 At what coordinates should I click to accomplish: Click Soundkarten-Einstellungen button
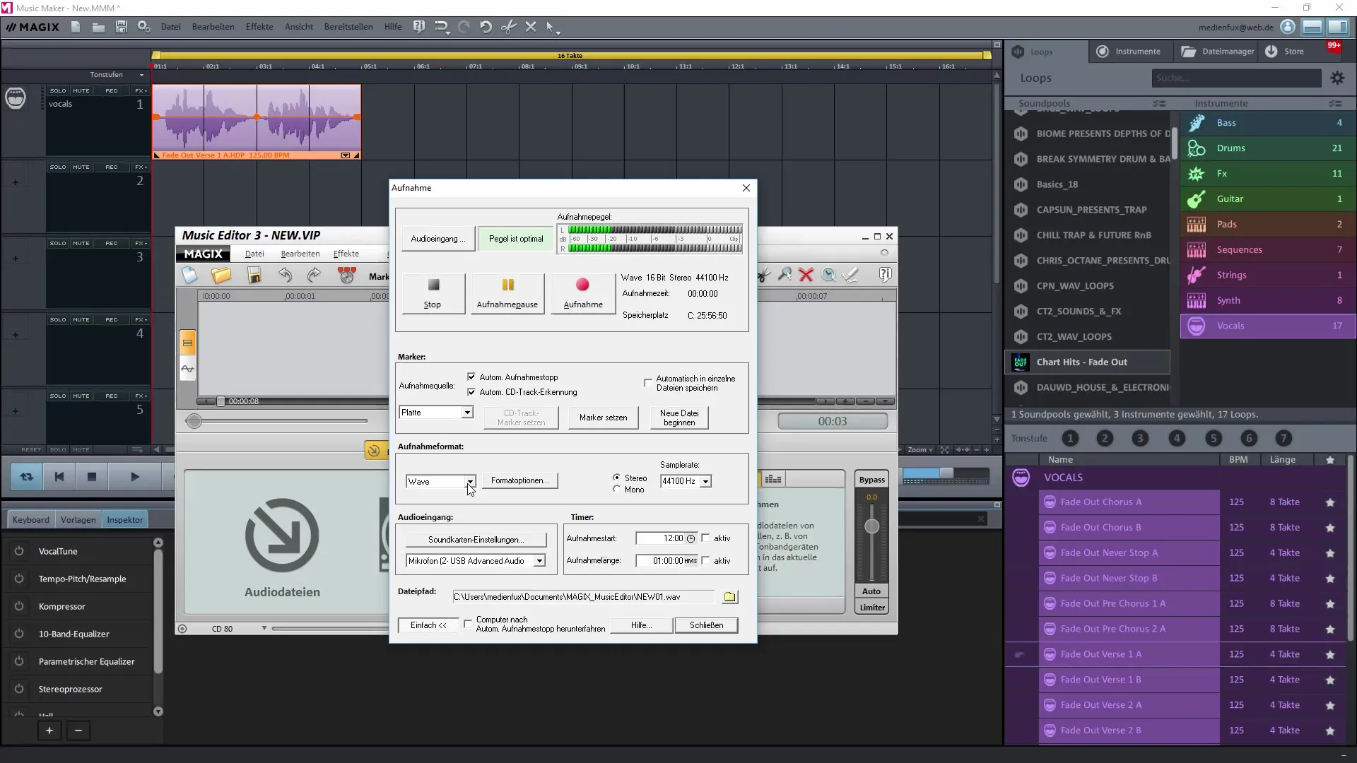click(476, 540)
